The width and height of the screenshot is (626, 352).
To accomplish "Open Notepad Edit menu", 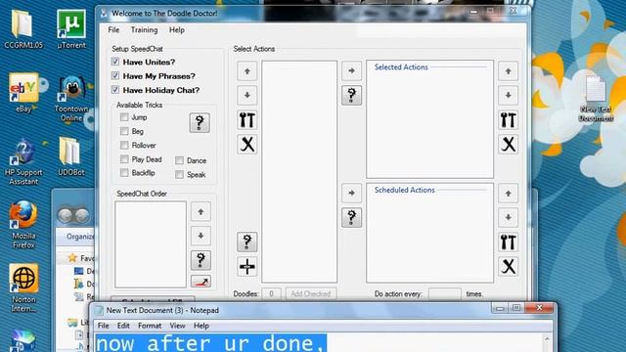I will [x=123, y=326].
